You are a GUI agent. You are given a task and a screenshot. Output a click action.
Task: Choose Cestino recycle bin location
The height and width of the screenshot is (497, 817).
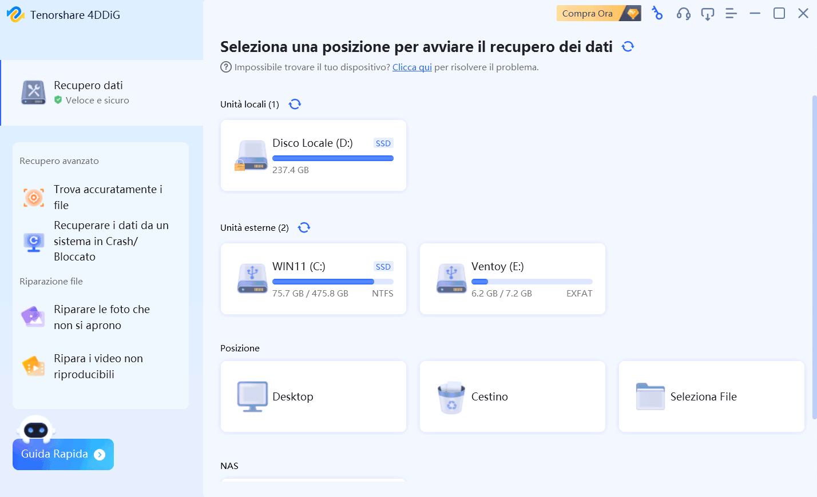click(513, 396)
